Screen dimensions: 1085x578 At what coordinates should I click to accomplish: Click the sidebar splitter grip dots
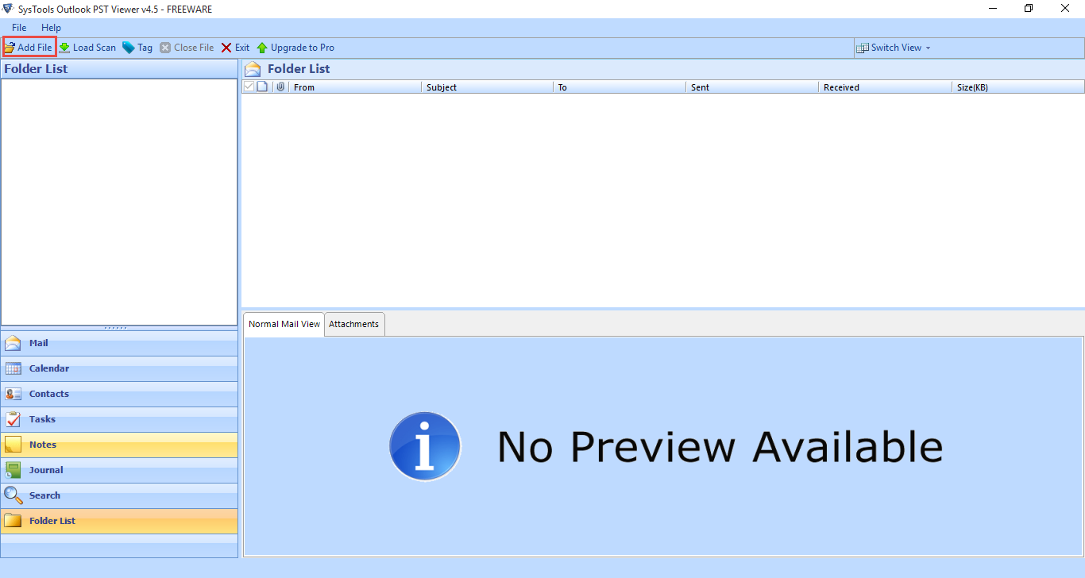[116, 328]
